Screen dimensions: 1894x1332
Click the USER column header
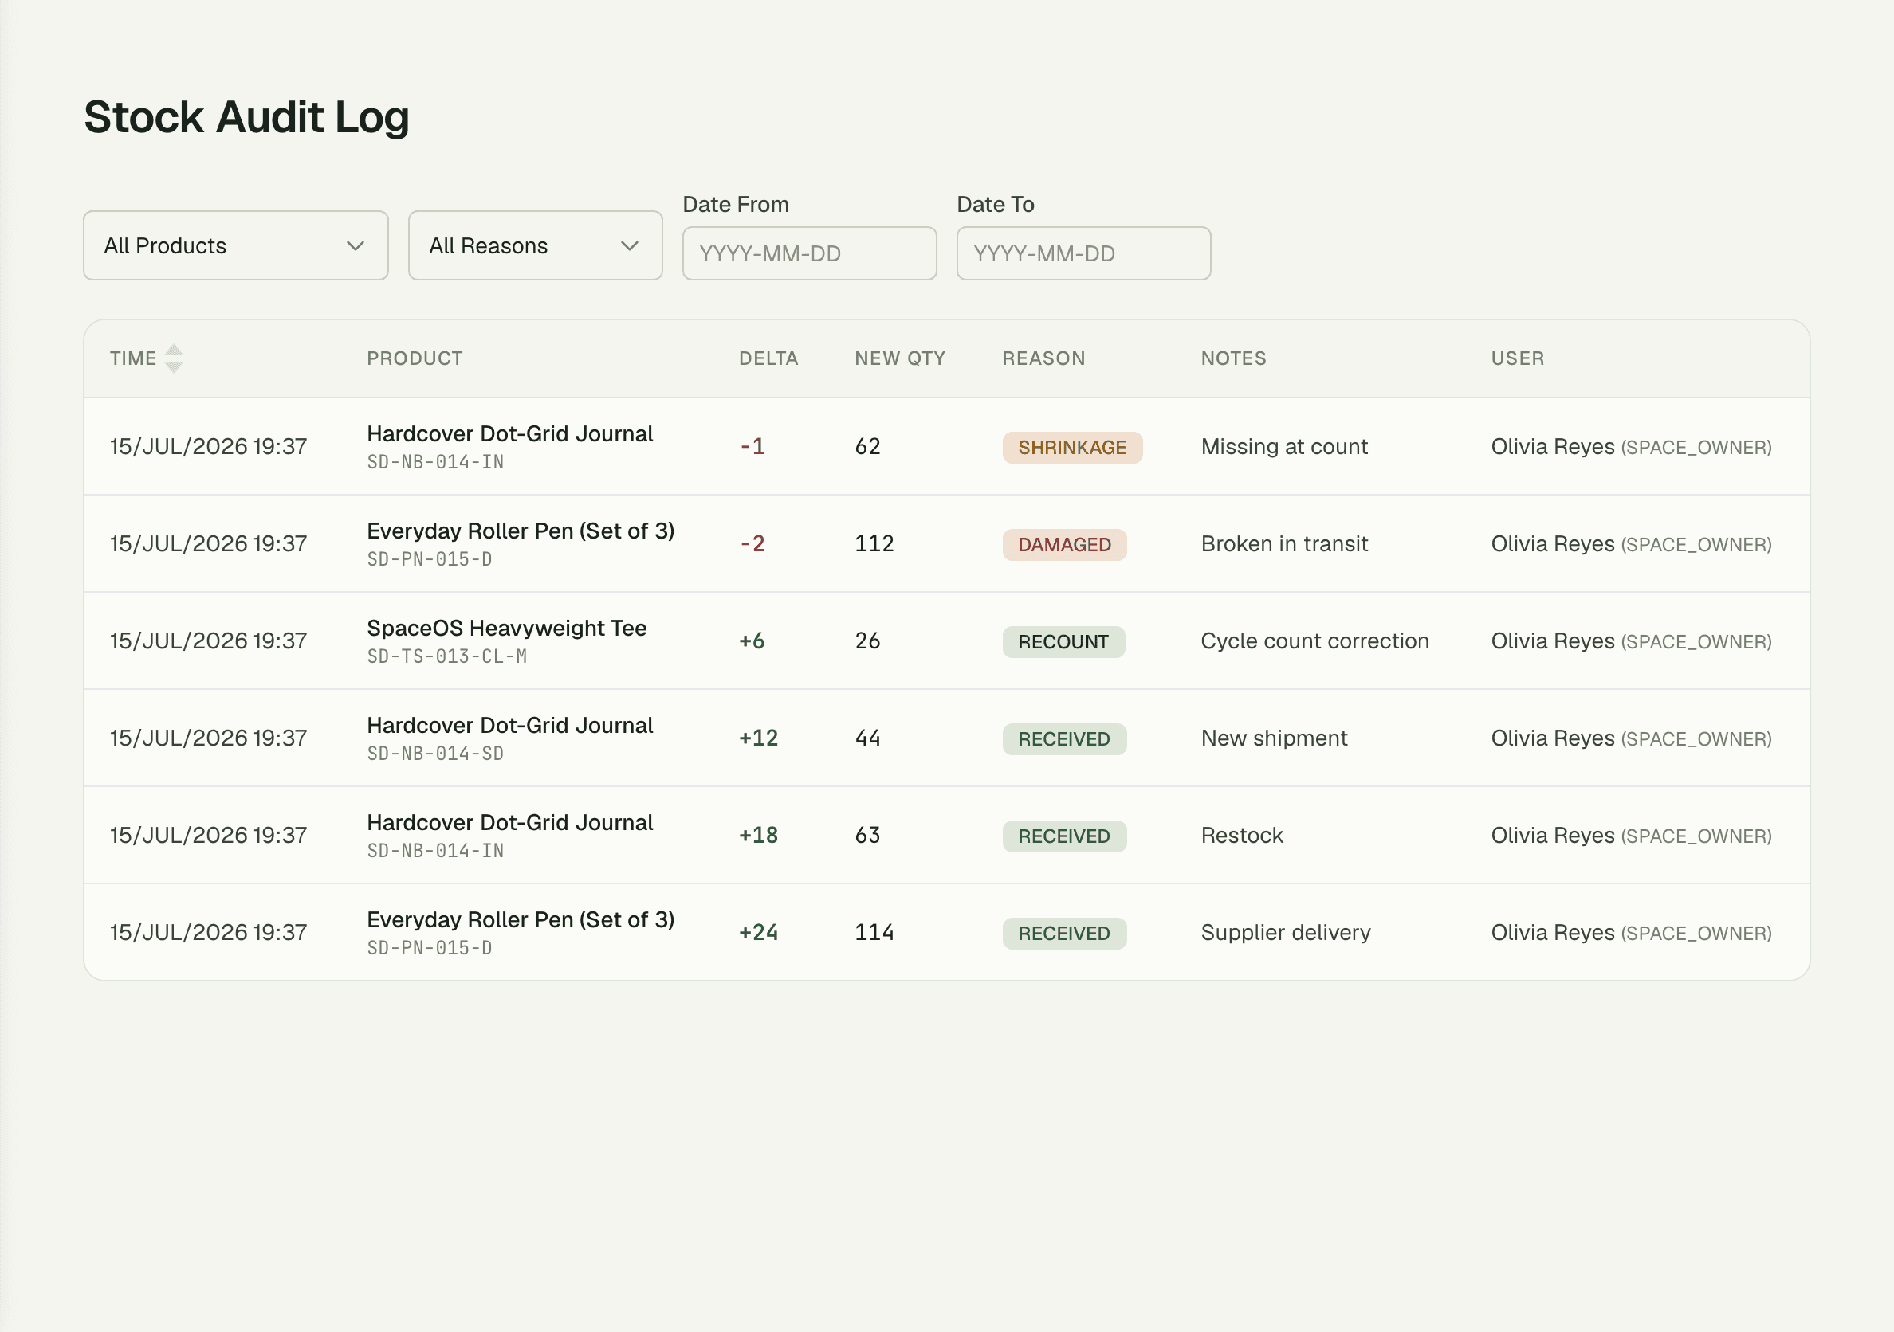point(1518,358)
